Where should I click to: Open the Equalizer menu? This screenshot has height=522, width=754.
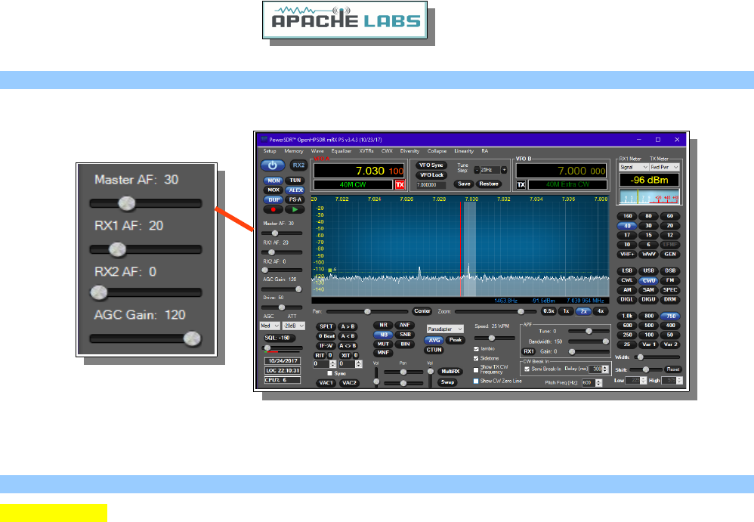click(341, 151)
